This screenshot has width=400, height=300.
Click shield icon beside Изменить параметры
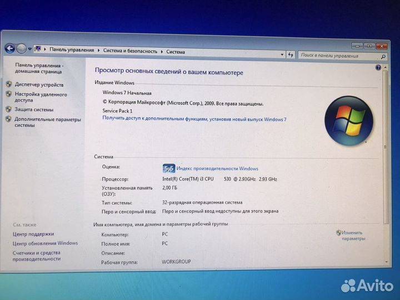click(339, 233)
